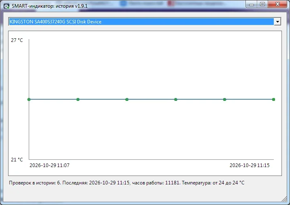Close the SMART-индикатор history window

[x=277, y=4]
